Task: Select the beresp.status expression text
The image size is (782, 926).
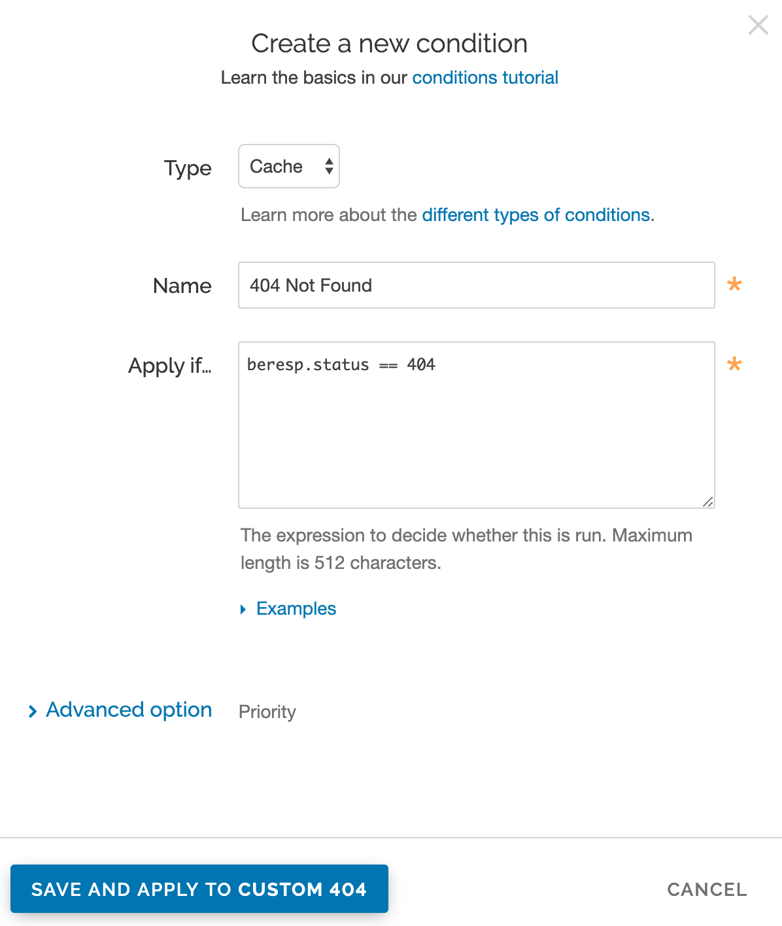Action: point(341,365)
